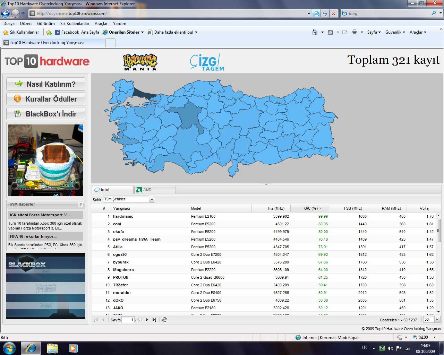Open the Düzen menu
This screenshot has height=355, width=444.
point(26,24)
